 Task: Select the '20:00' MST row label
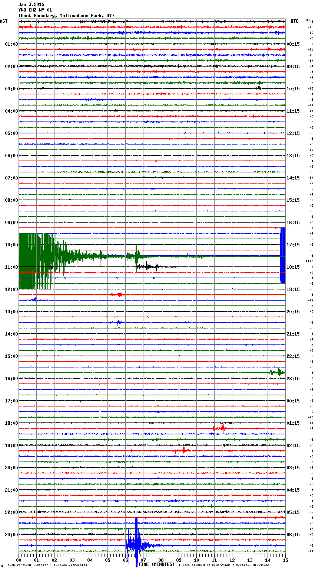11,468
